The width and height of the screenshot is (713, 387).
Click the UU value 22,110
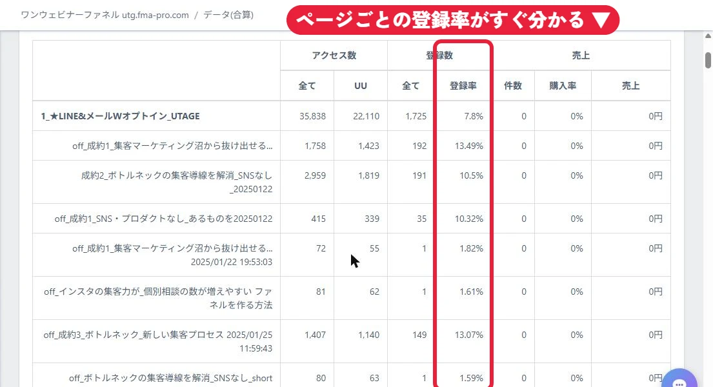coord(366,116)
